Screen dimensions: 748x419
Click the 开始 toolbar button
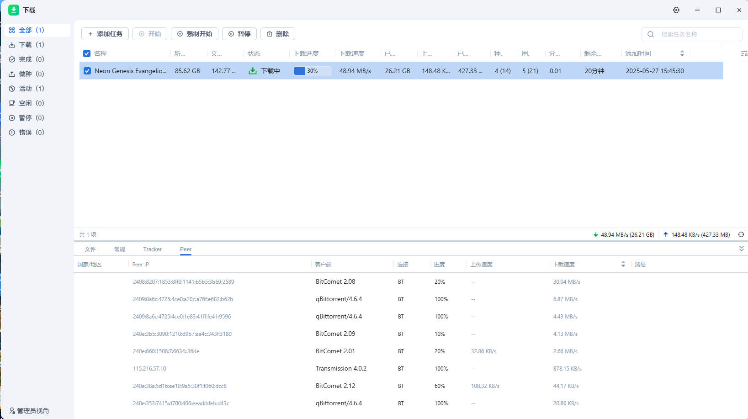pyautogui.click(x=150, y=34)
